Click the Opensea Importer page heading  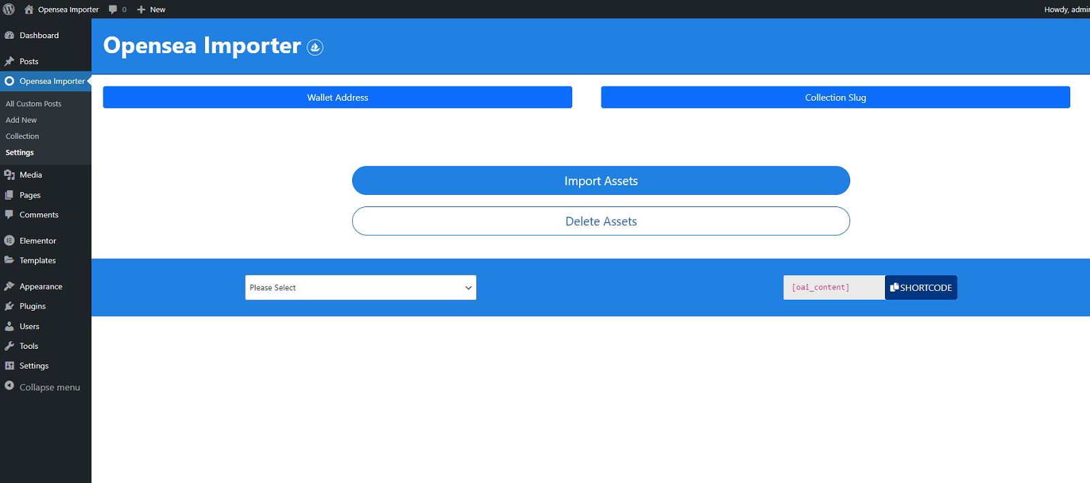pos(202,46)
